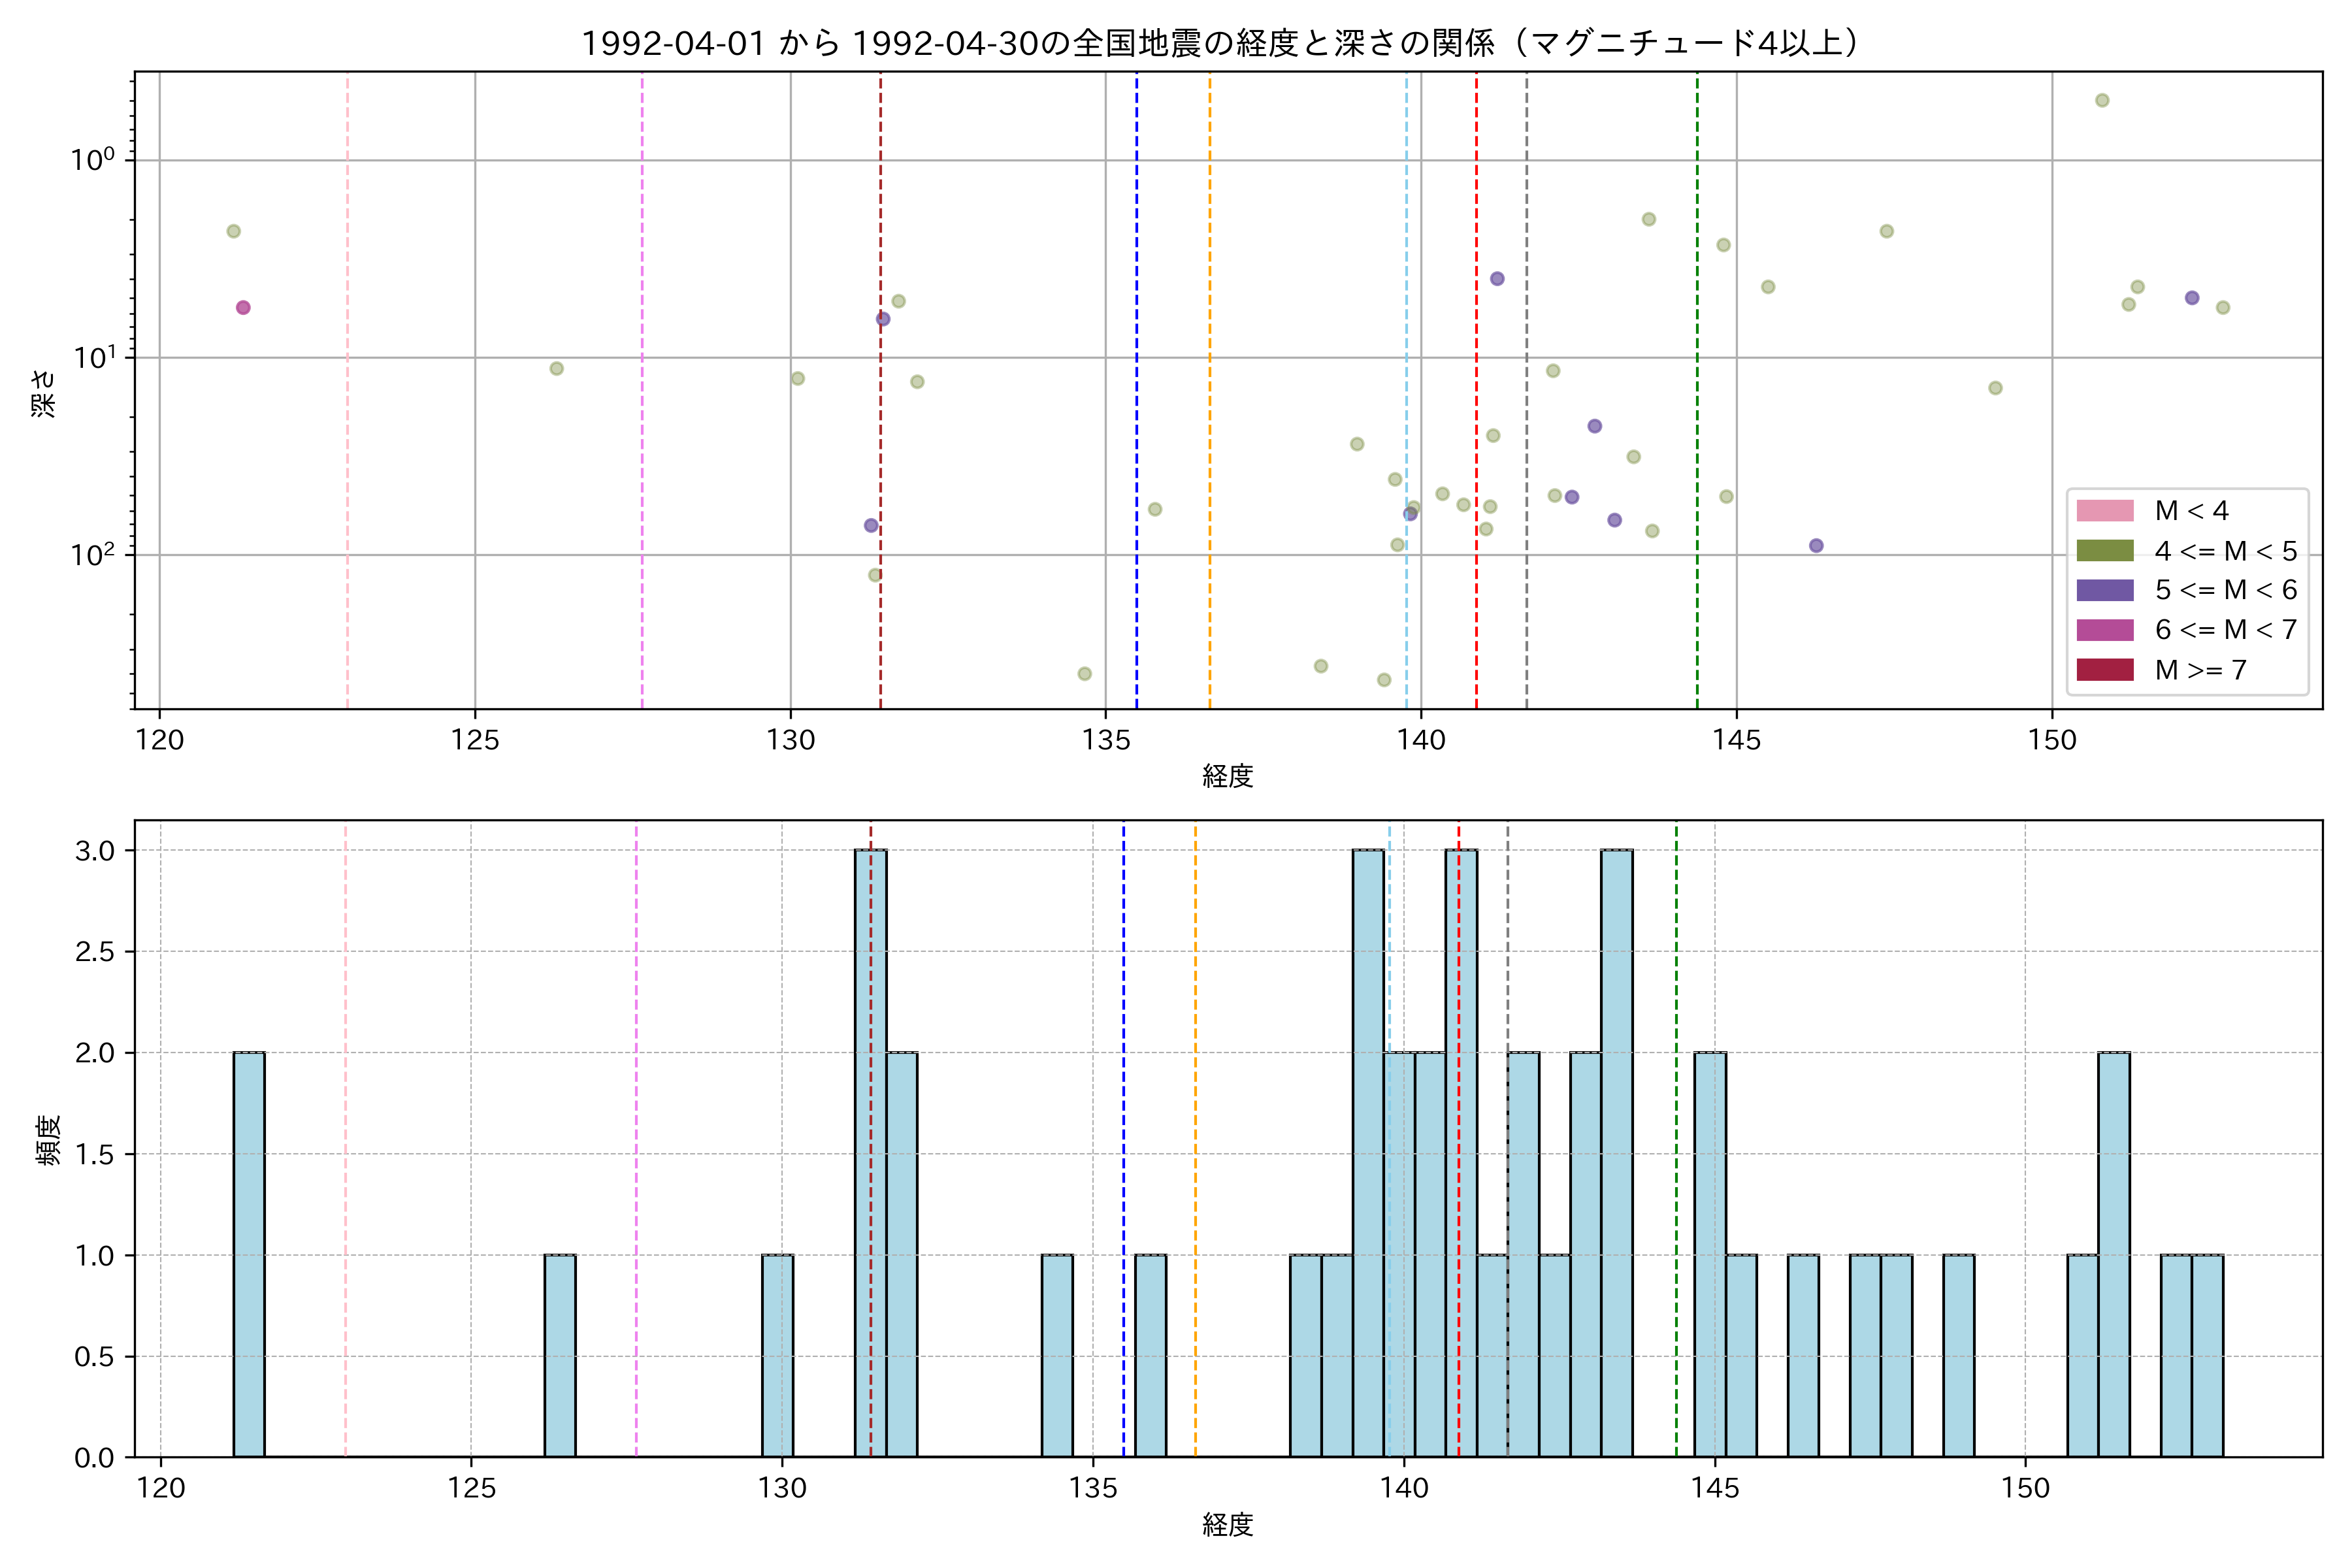Click the 経度 label under the histogram
The image size is (2352, 1568).
click(1228, 1525)
